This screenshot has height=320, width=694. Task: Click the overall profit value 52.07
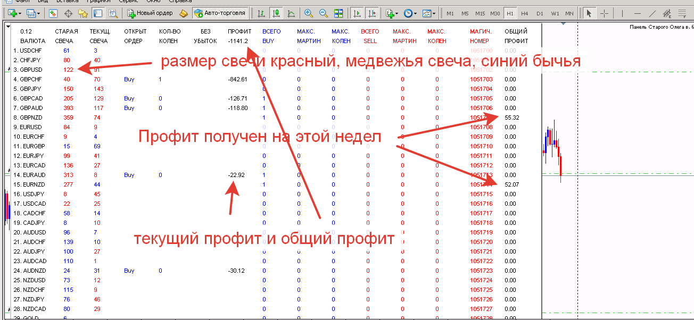pyautogui.click(x=512, y=184)
